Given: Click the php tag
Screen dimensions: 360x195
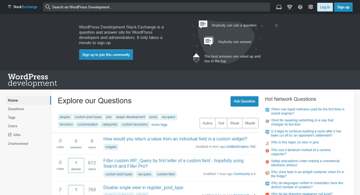Looking at the screenshot, I should click(x=109, y=117).
